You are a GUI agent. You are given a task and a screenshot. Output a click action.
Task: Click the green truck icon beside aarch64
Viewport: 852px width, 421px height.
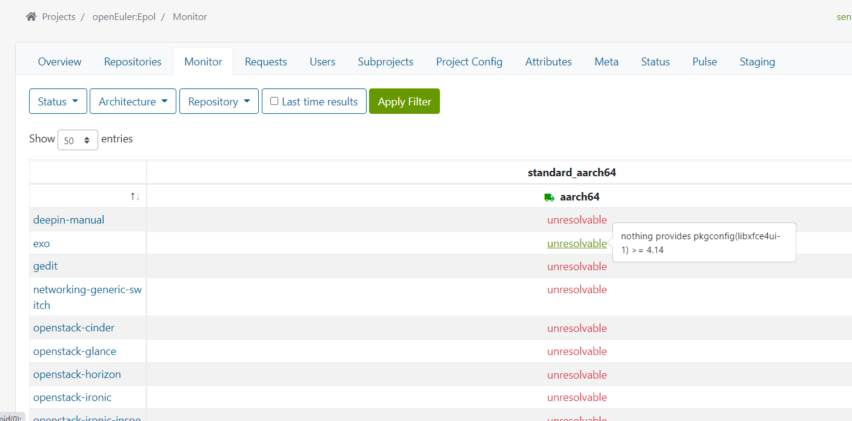(549, 197)
